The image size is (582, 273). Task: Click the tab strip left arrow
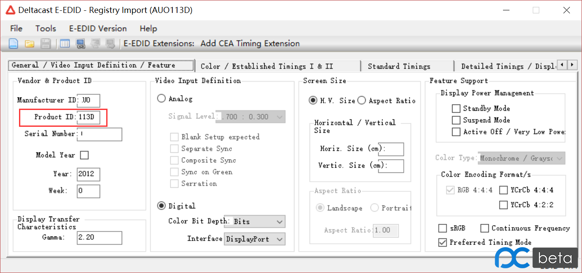pos(562,65)
